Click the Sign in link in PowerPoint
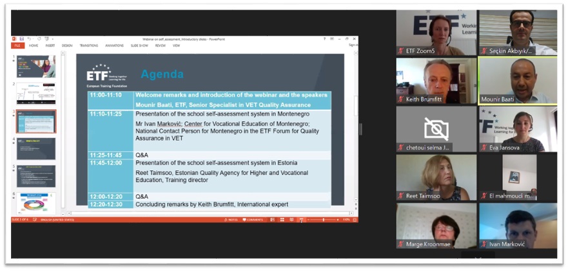Image resolution: width=568 pixels, height=271 pixels. pos(353,45)
